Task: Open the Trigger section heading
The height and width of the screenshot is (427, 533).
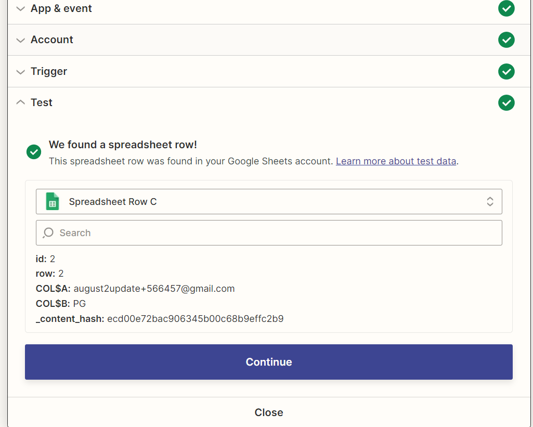Action: (x=49, y=71)
